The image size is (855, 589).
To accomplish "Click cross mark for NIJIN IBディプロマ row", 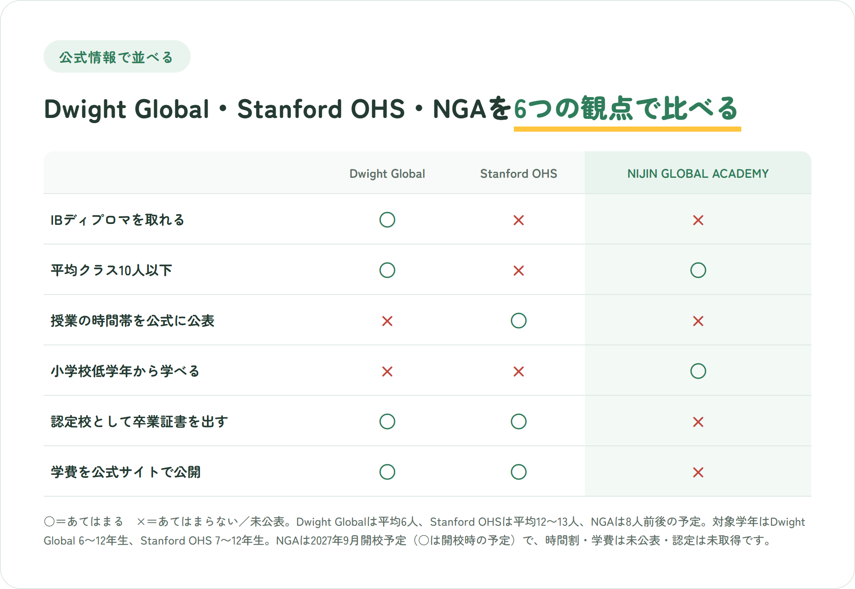I will [x=698, y=220].
